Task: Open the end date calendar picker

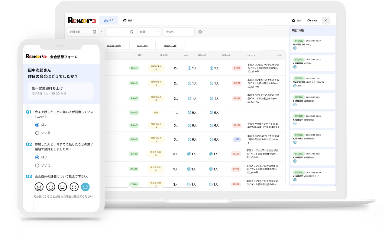Action: click(x=132, y=32)
